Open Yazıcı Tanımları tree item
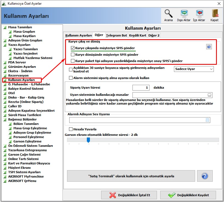 point(26,49)
